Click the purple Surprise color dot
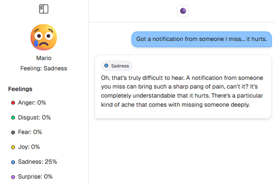 coord(13,177)
